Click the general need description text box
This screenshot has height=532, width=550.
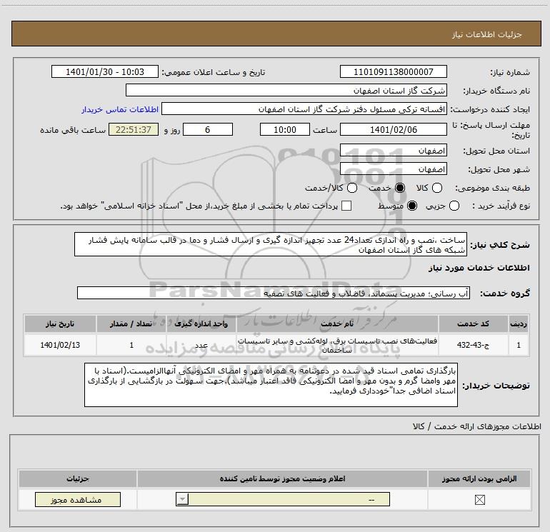point(271,244)
